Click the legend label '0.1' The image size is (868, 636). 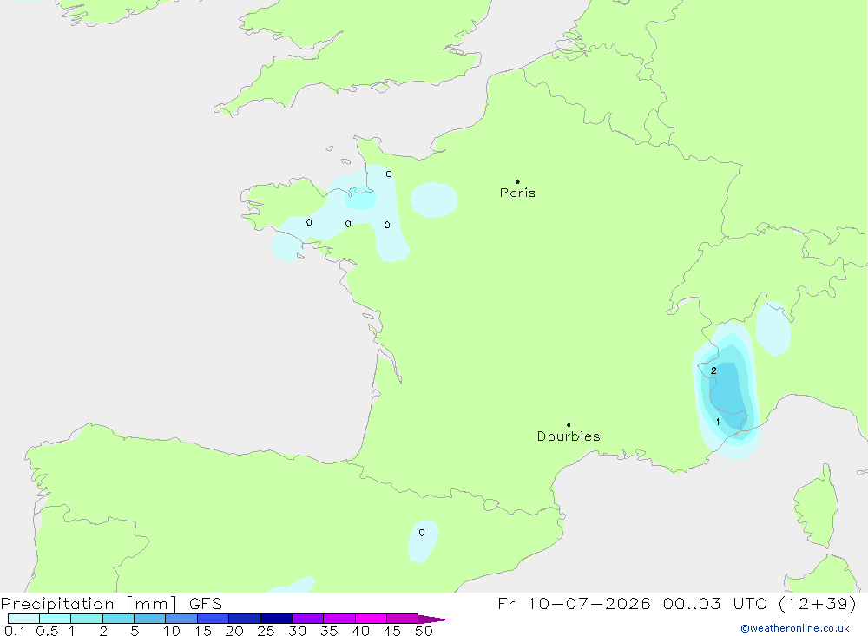click(15, 631)
